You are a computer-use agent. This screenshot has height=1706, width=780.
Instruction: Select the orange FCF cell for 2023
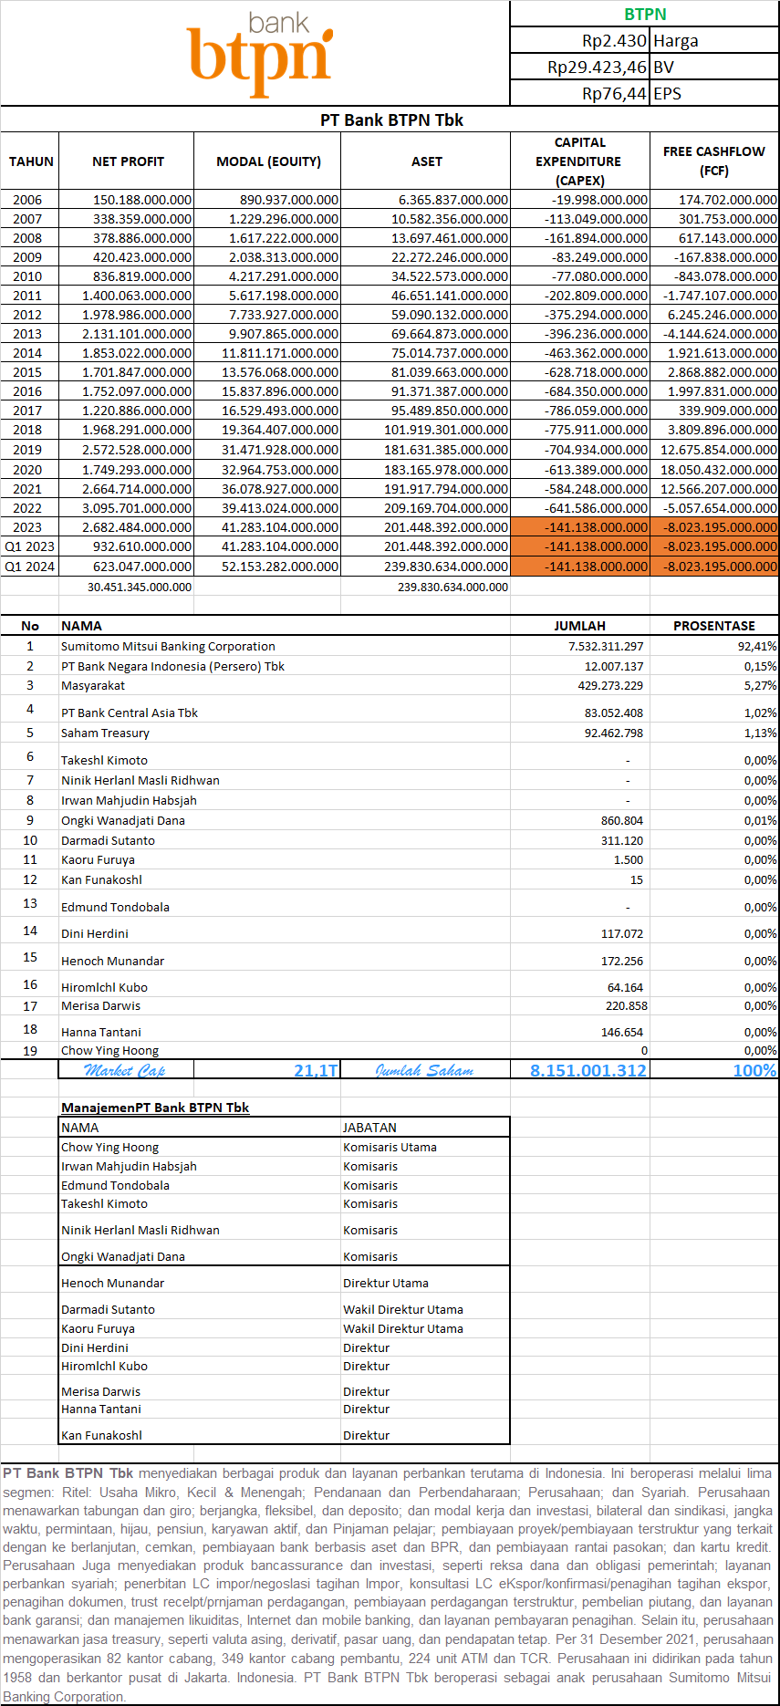pos(713,527)
